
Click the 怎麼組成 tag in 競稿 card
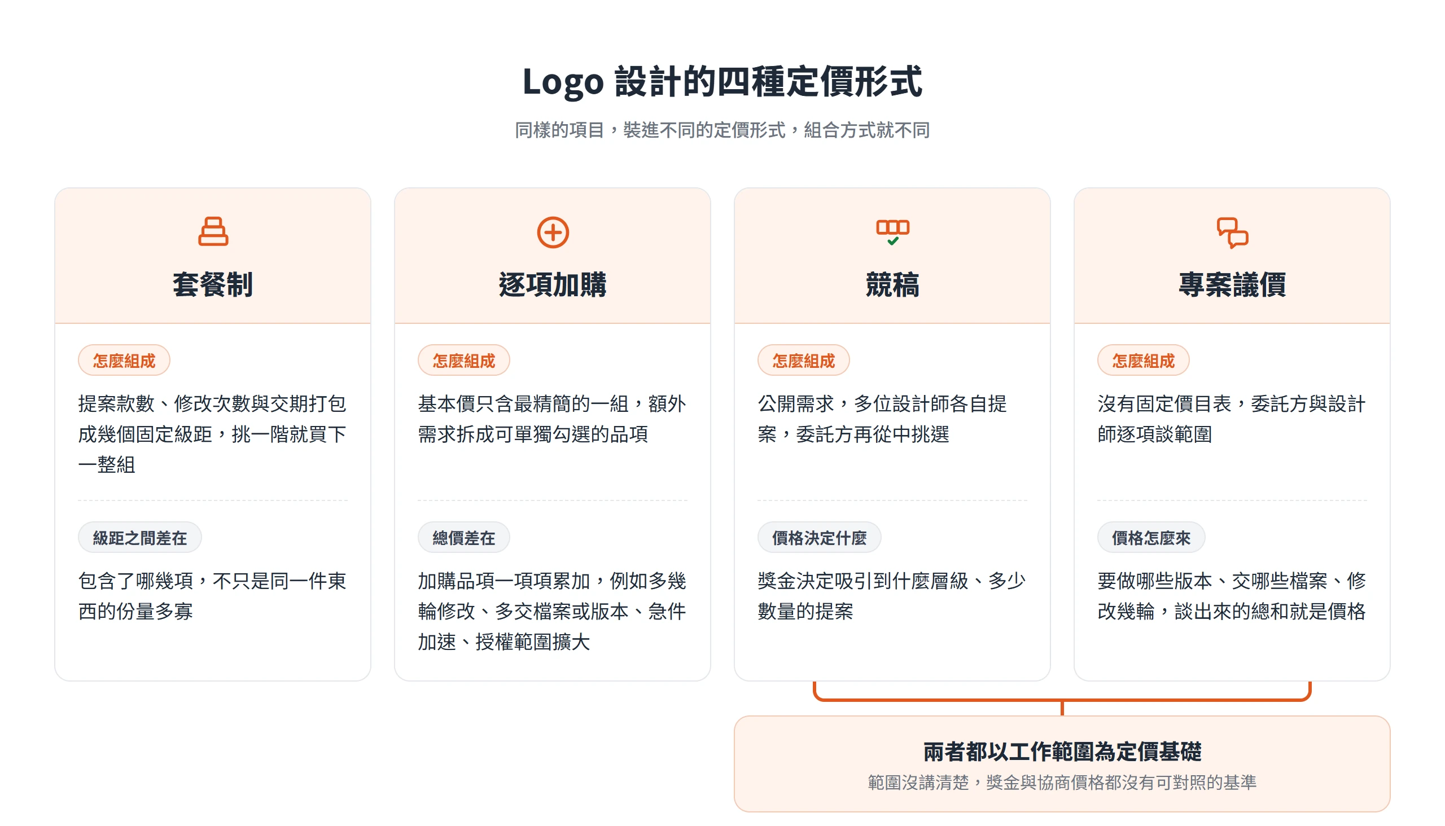804,360
